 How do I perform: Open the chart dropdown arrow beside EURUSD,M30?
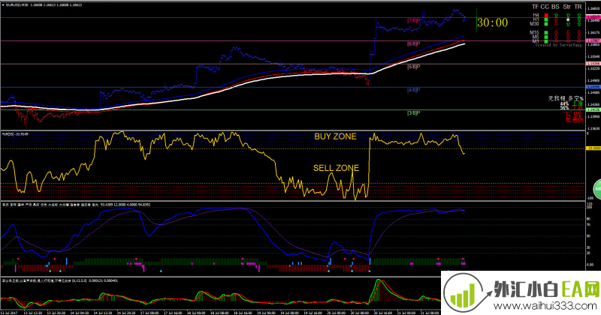[x=4, y=5]
